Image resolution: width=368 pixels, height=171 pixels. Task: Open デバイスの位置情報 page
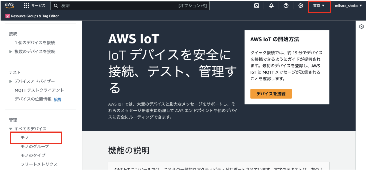click(x=34, y=99)
